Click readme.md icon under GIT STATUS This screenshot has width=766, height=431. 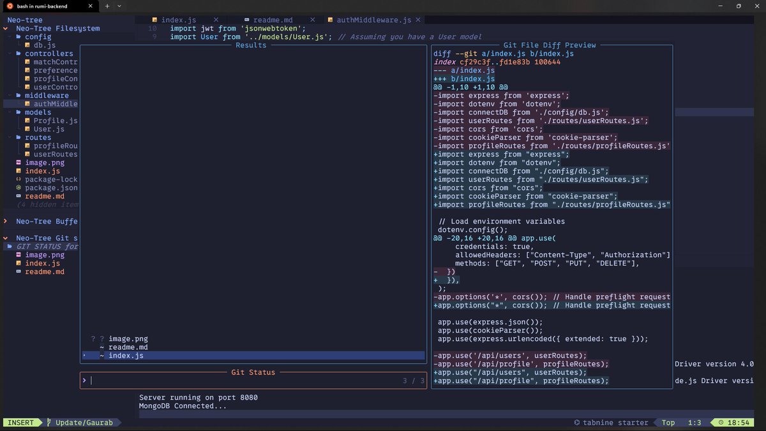[x=19, y=271]
